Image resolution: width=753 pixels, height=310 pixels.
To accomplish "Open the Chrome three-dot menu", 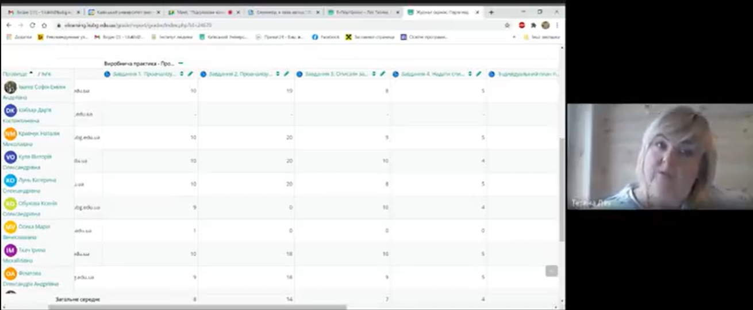I will coord(557,25).
